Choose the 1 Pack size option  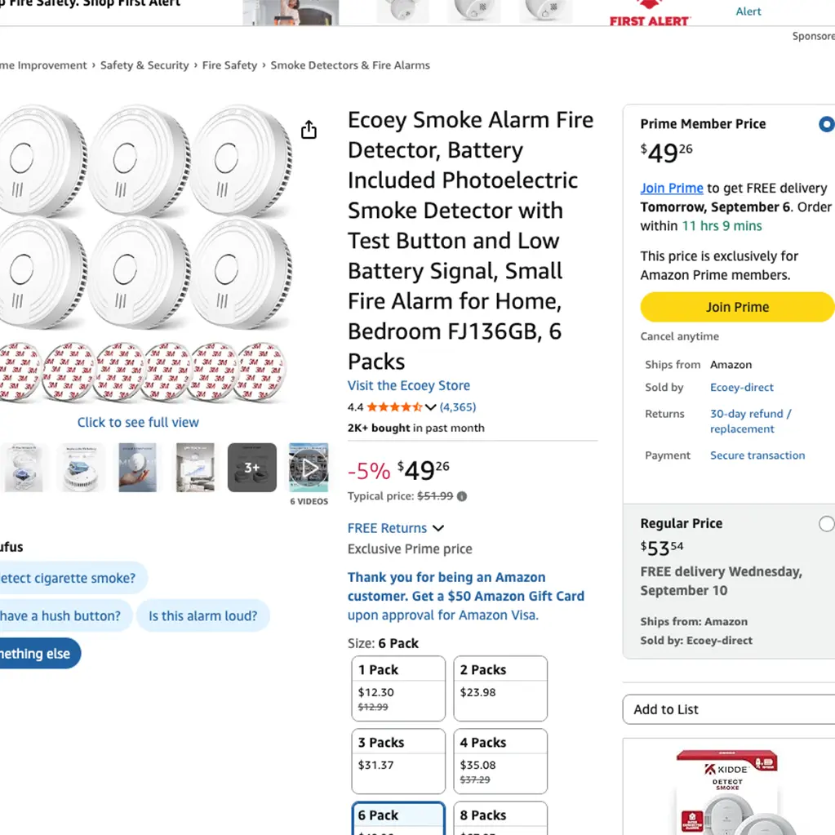point(398,688)
